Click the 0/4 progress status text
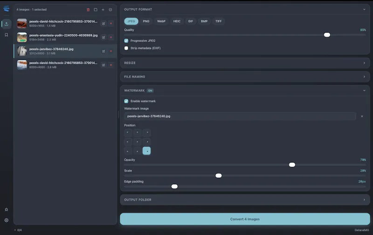Screen dimensions: 373x235 coord(20,230)
